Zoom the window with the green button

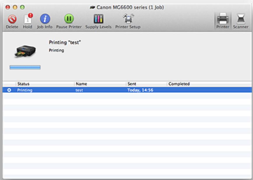tap(22, 7)
